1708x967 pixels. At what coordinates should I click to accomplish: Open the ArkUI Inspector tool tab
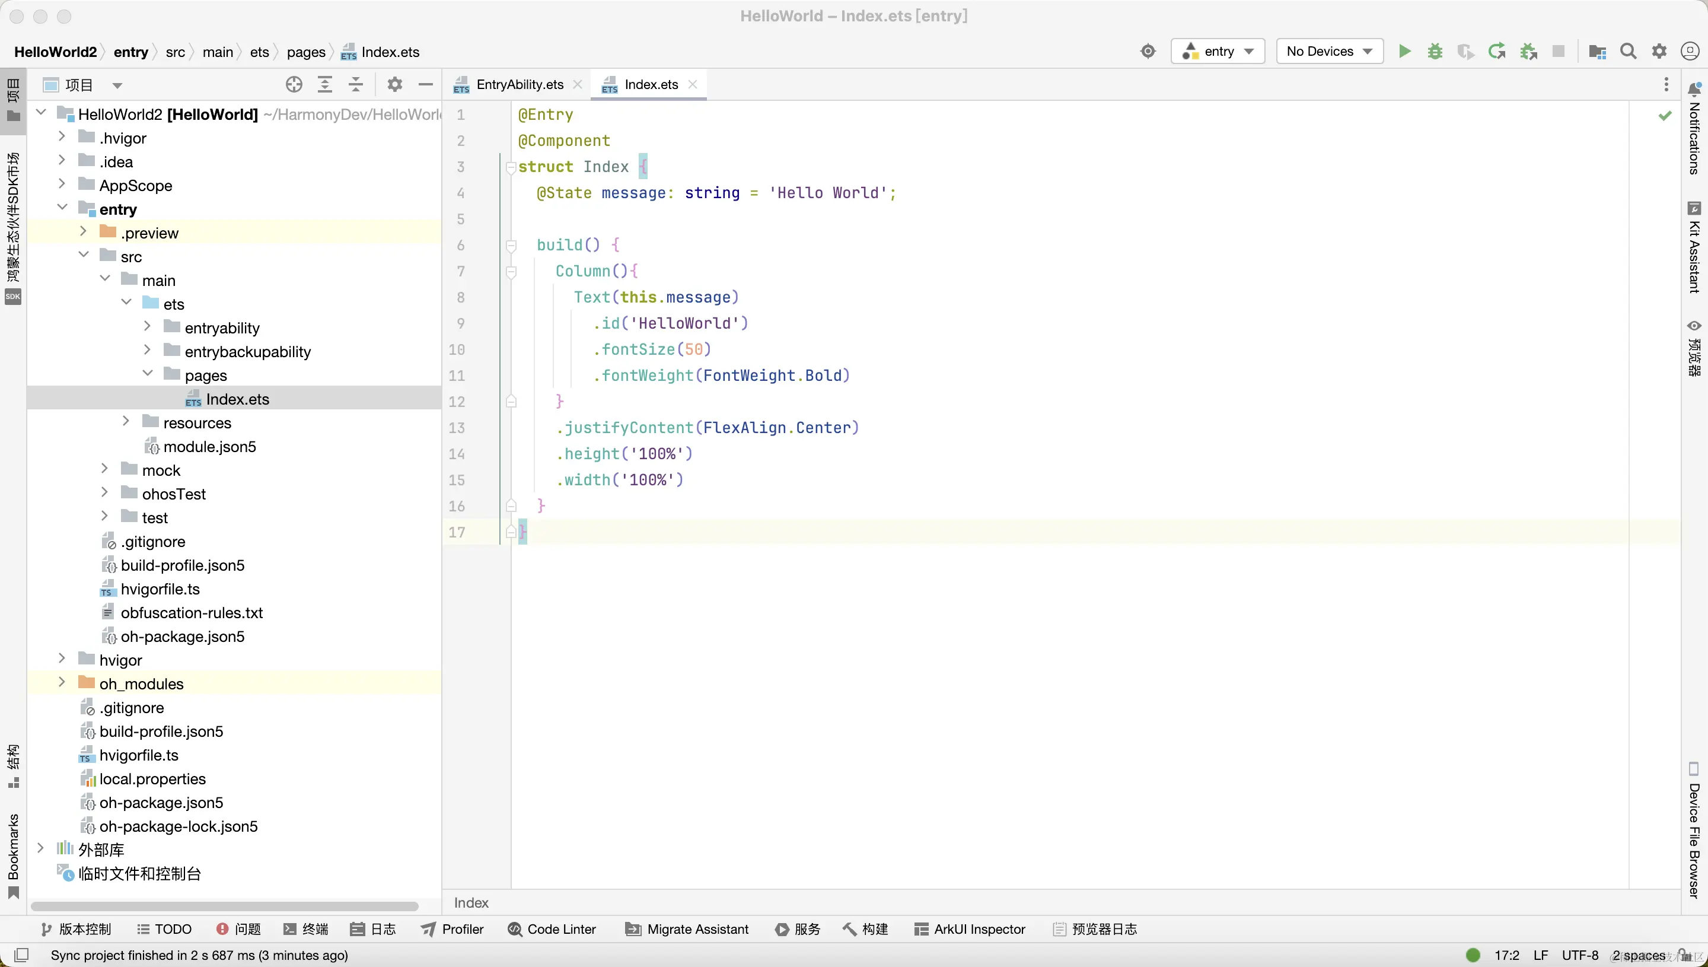(970, 929)
